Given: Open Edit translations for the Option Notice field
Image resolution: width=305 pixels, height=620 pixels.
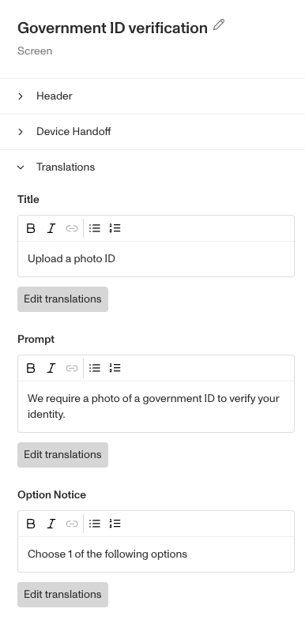Looking at the screenshot, I should (x=62, y=595).
